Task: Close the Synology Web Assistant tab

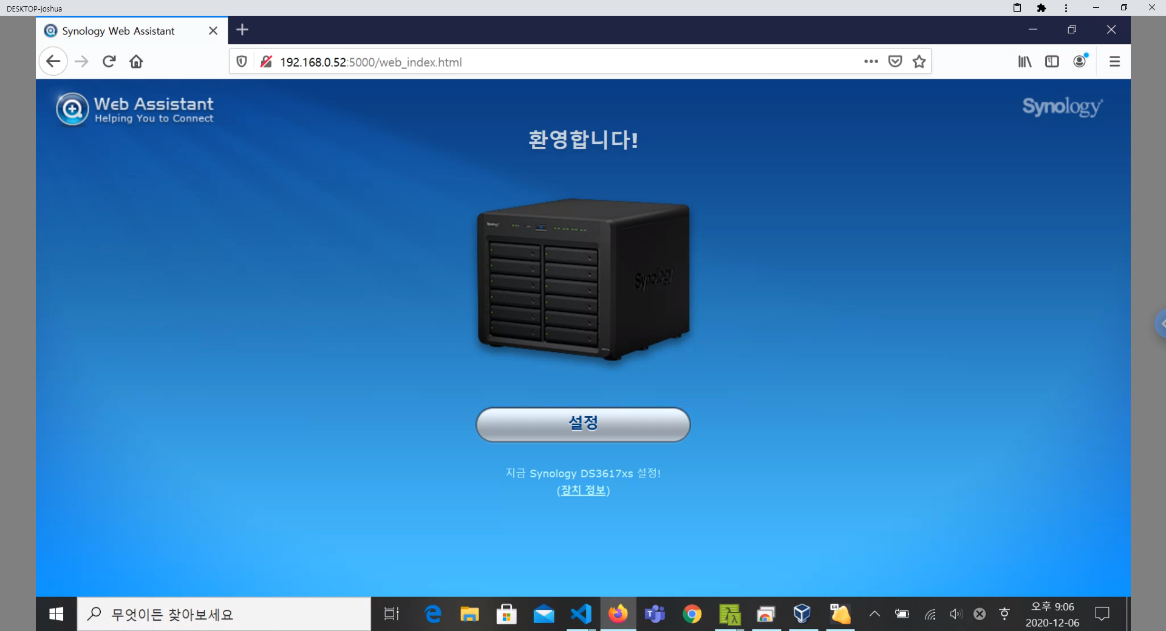Action: pos(213,31)
